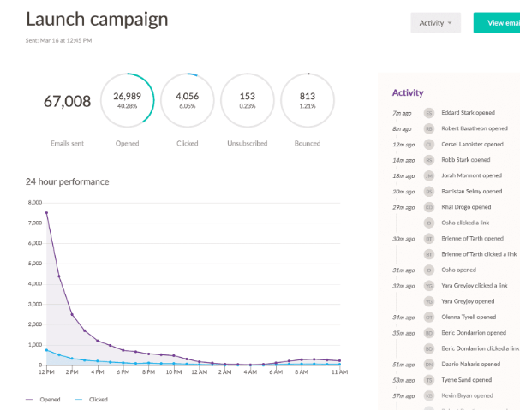520x410 pixels.
Task: Toggle the Opened series in chart legend
Action: click(x=43, y=400)
